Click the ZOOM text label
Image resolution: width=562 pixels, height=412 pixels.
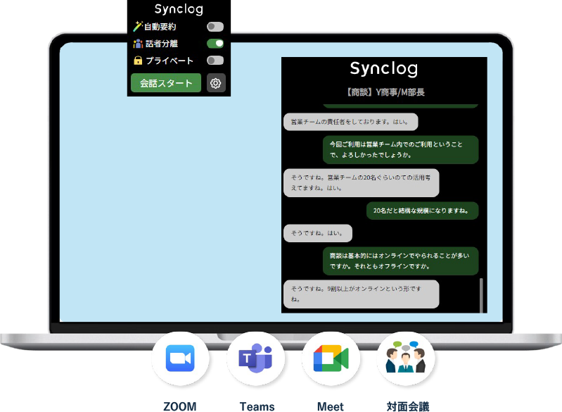[180, 406]
